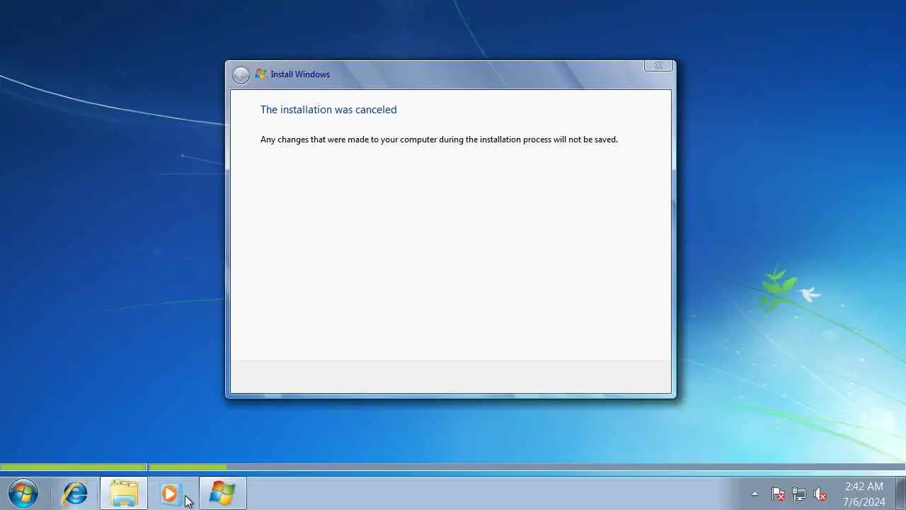Click the 'Any changes that were made' message
Screen dimensions: 906x510
click(x=439, y=140)
